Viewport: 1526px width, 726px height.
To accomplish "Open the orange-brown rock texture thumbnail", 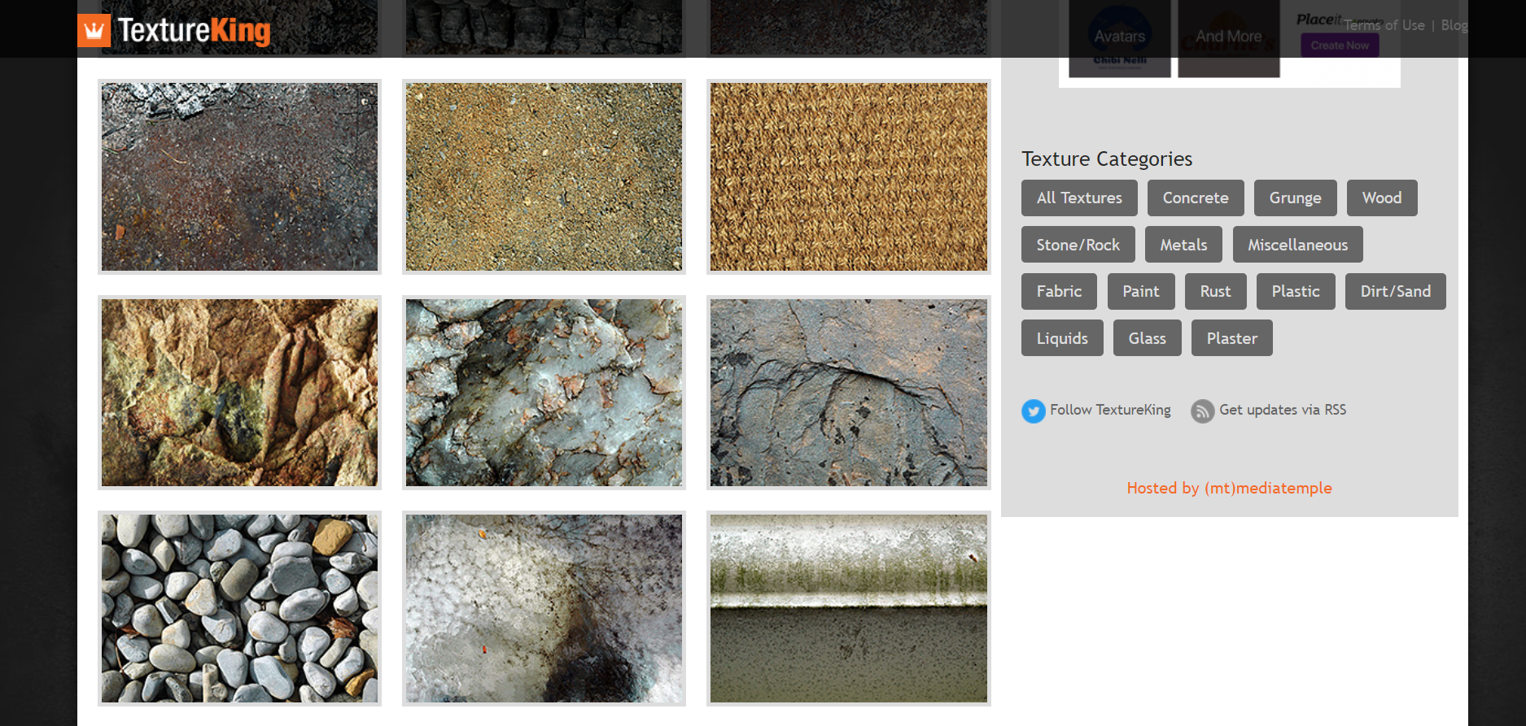I will (239, 393).
